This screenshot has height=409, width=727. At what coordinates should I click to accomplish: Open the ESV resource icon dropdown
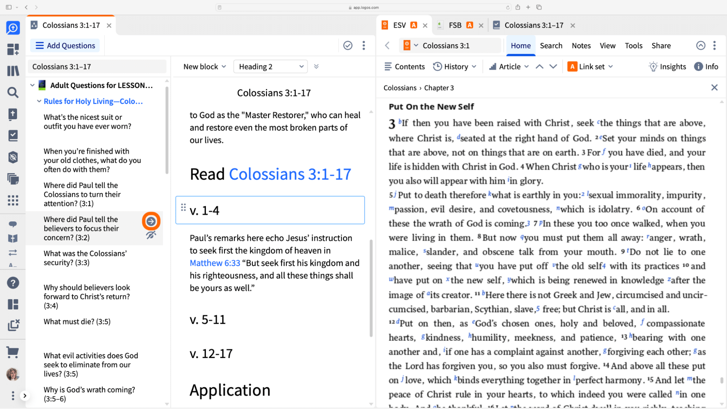tap(411, 45)
